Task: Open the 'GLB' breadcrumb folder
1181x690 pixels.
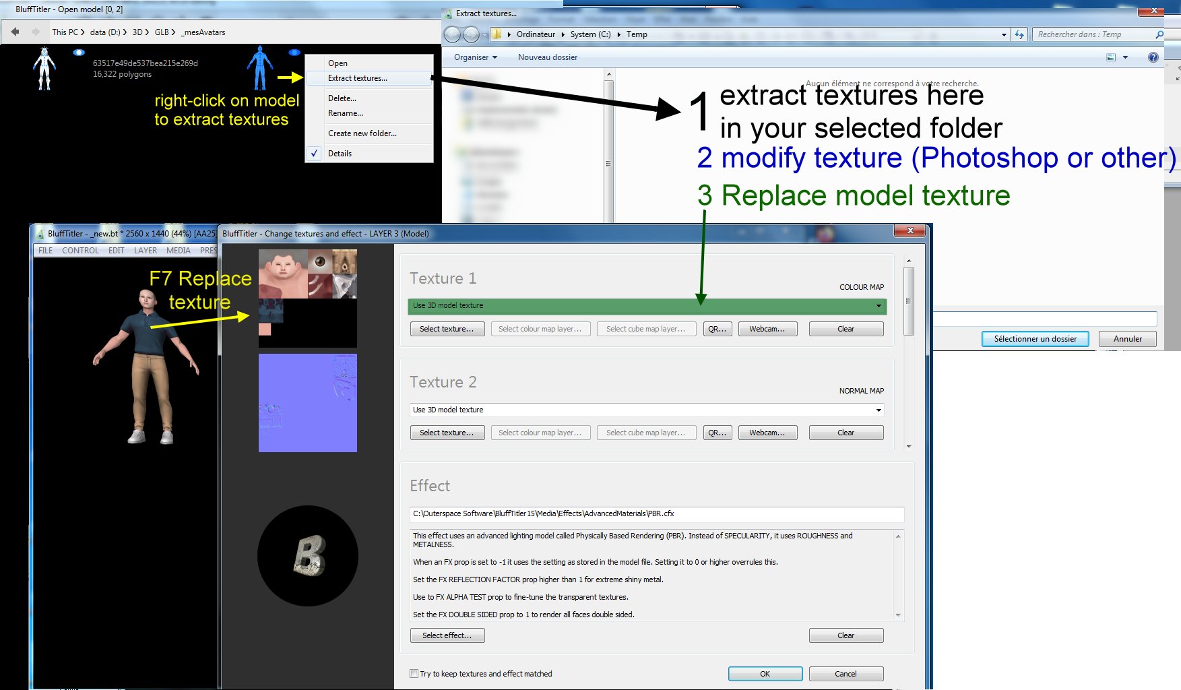Action: tap(162, 32)
